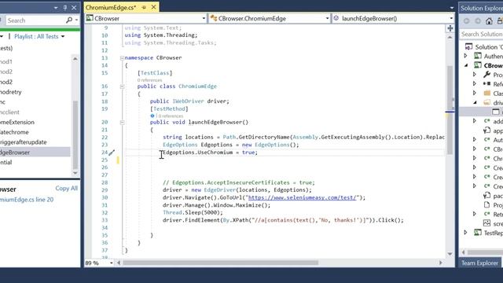Click the editor vertical scroll down arrow
This screenshot has height=283, width=503.
[450, 254]
